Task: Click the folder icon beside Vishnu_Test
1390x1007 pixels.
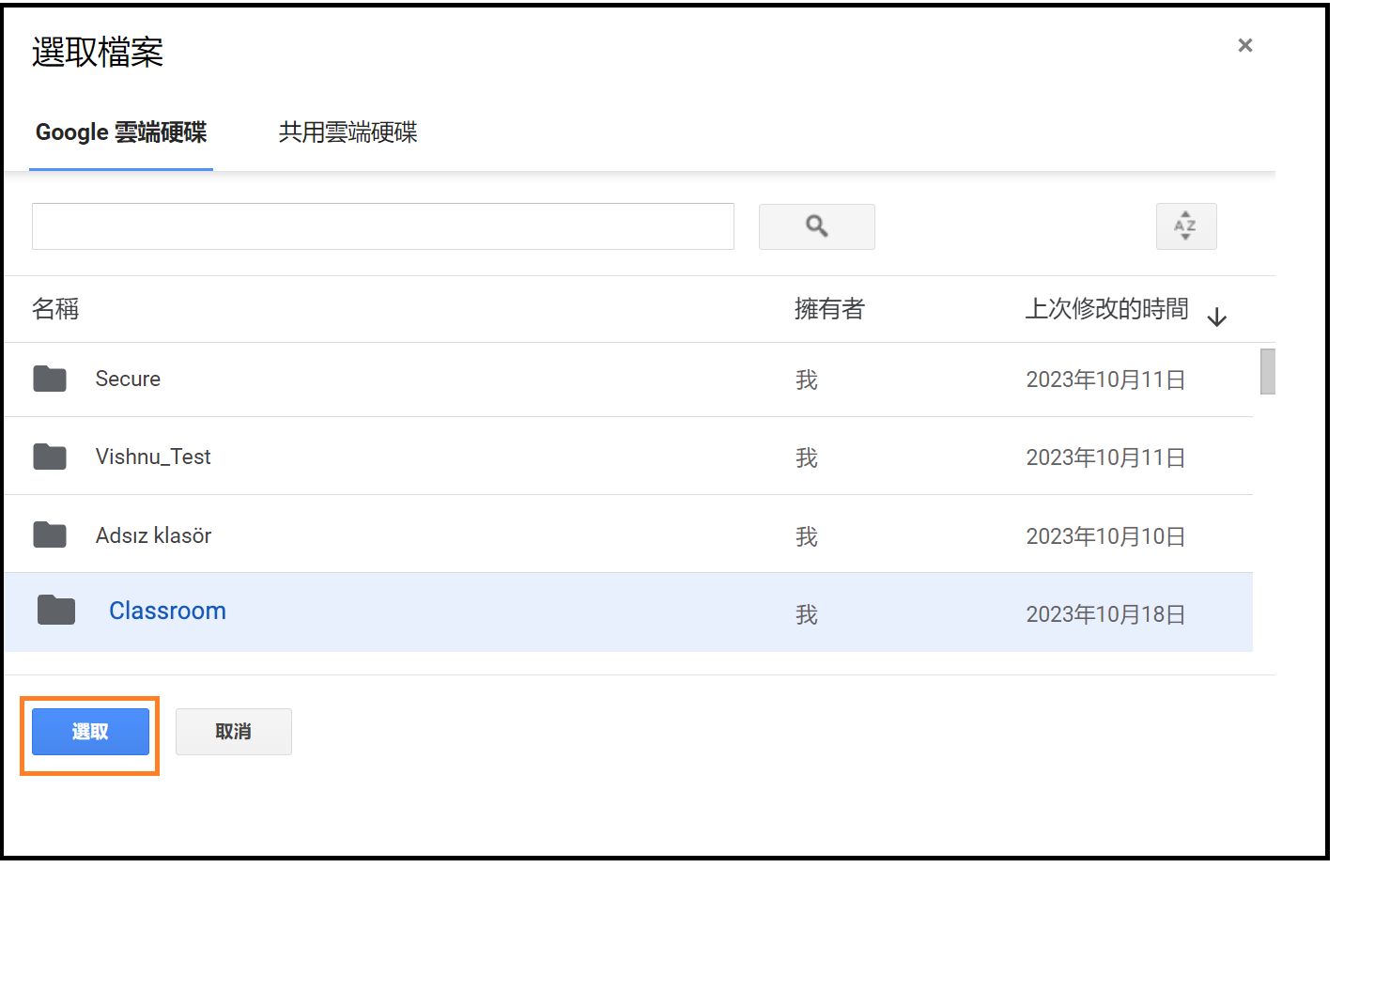Action: pos(50,457)
